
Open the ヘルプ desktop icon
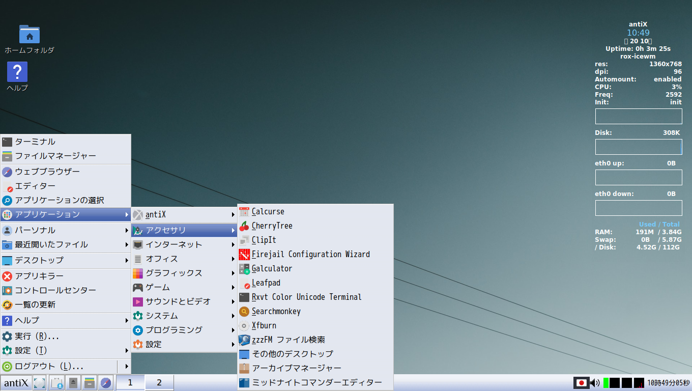click(17, 77)
